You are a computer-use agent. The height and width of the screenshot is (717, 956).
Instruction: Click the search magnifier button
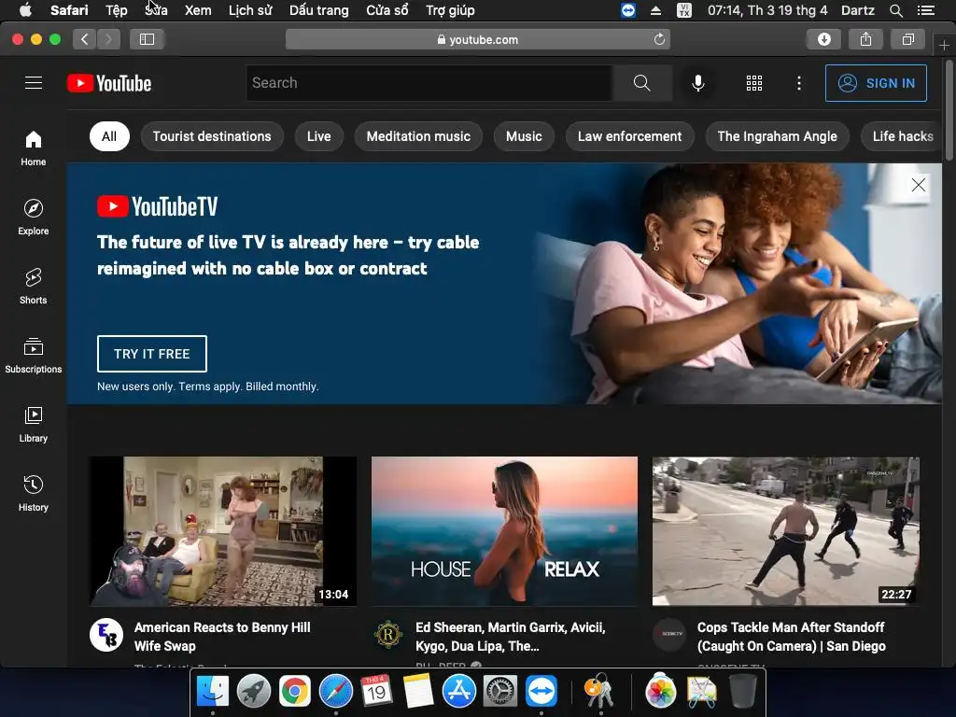(x=642, y=83)
